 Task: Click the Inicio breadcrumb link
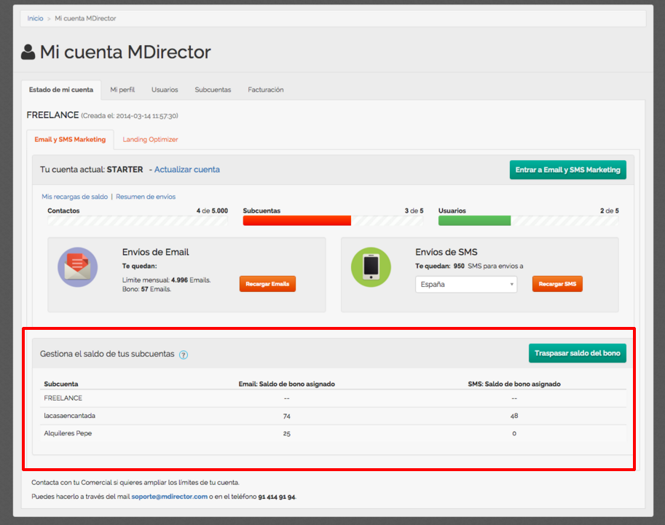(35, 18)
